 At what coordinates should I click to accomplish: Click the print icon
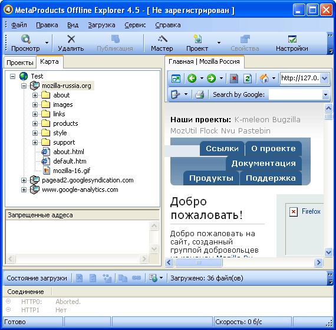[200, 94]
